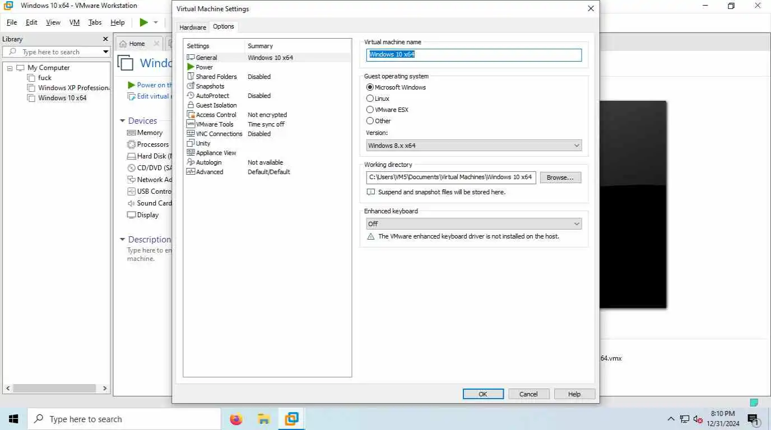This screenshot has height=430, width=771.
Task: Click the Working directory path field
Action: pos(451,177)
